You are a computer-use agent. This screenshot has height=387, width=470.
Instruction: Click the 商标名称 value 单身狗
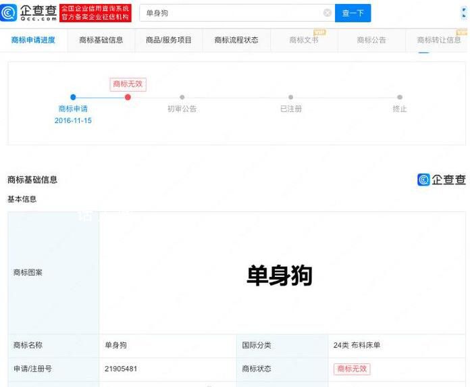[x=115, y=345]
